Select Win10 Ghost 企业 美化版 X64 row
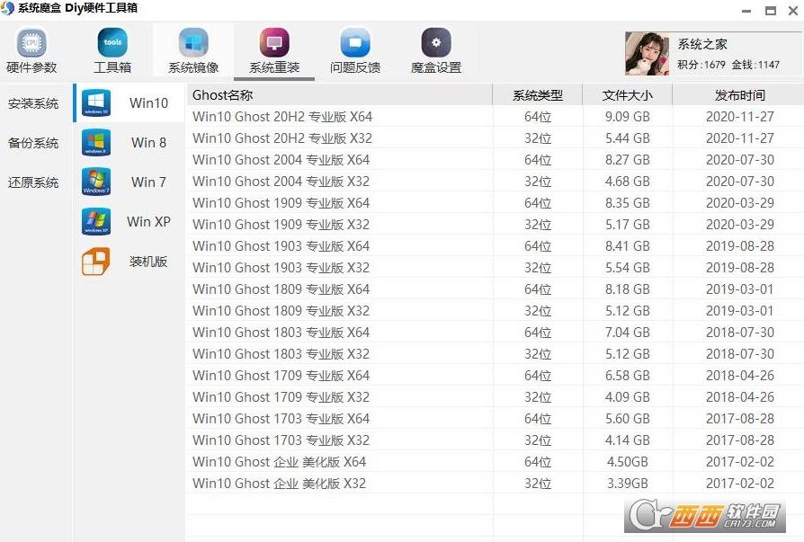Viewport: 804px width, 542px height. tap(495, 462)
